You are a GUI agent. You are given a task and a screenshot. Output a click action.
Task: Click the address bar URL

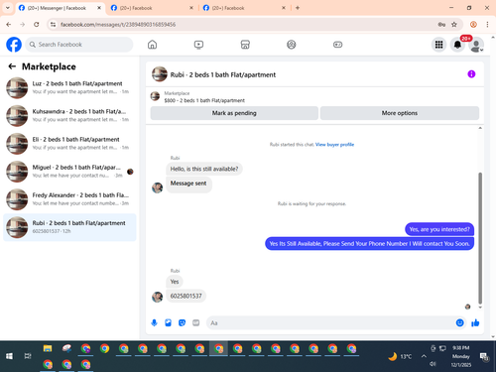tap(118, 25)
